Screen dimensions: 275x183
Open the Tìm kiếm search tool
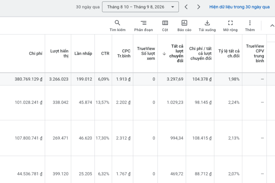(x=118, y=26)
